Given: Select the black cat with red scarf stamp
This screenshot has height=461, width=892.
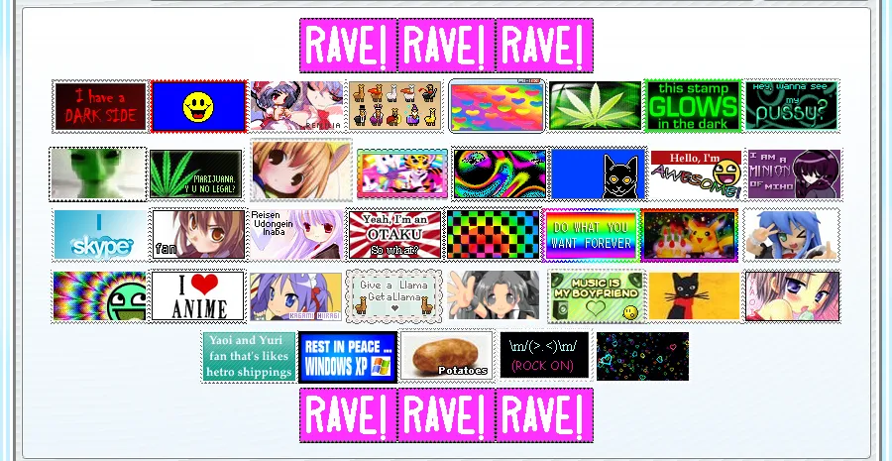Looking at the screenshot, I should pyautogui.click(x=695, y=296).
